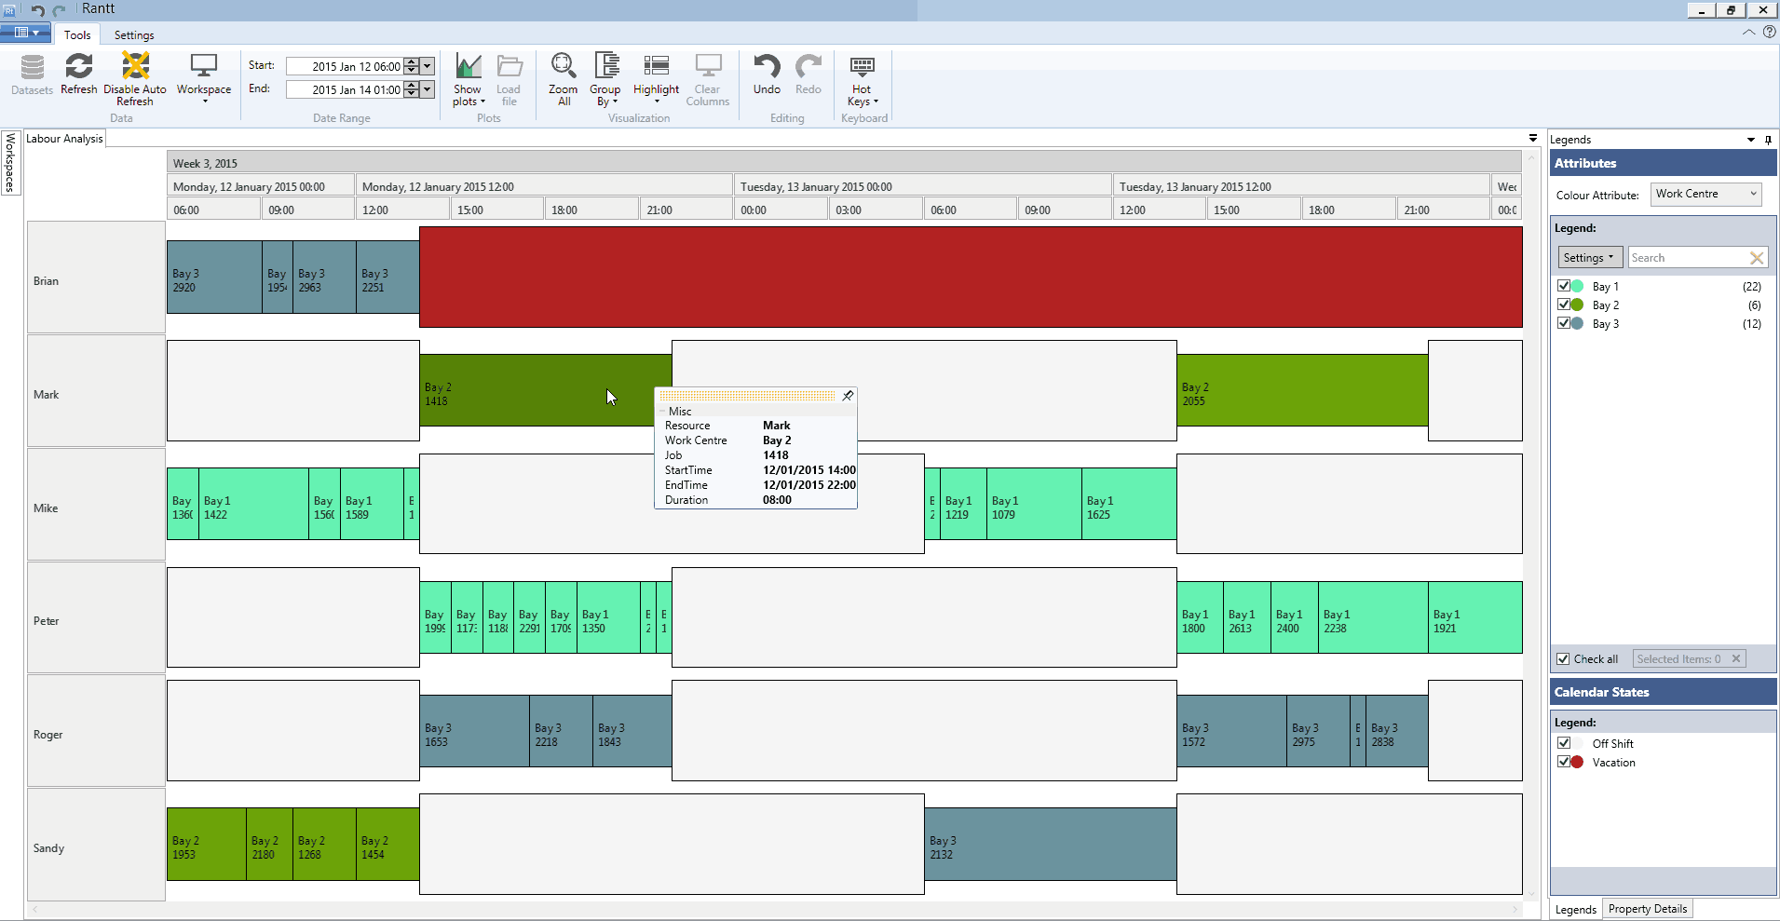Toggle the Check all checkbox
Viewport: 1780px width, 921px height.
(x=1564, y=658)
